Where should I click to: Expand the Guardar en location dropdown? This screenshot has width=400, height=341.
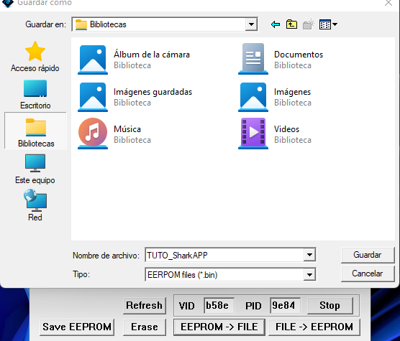(251, 24)
